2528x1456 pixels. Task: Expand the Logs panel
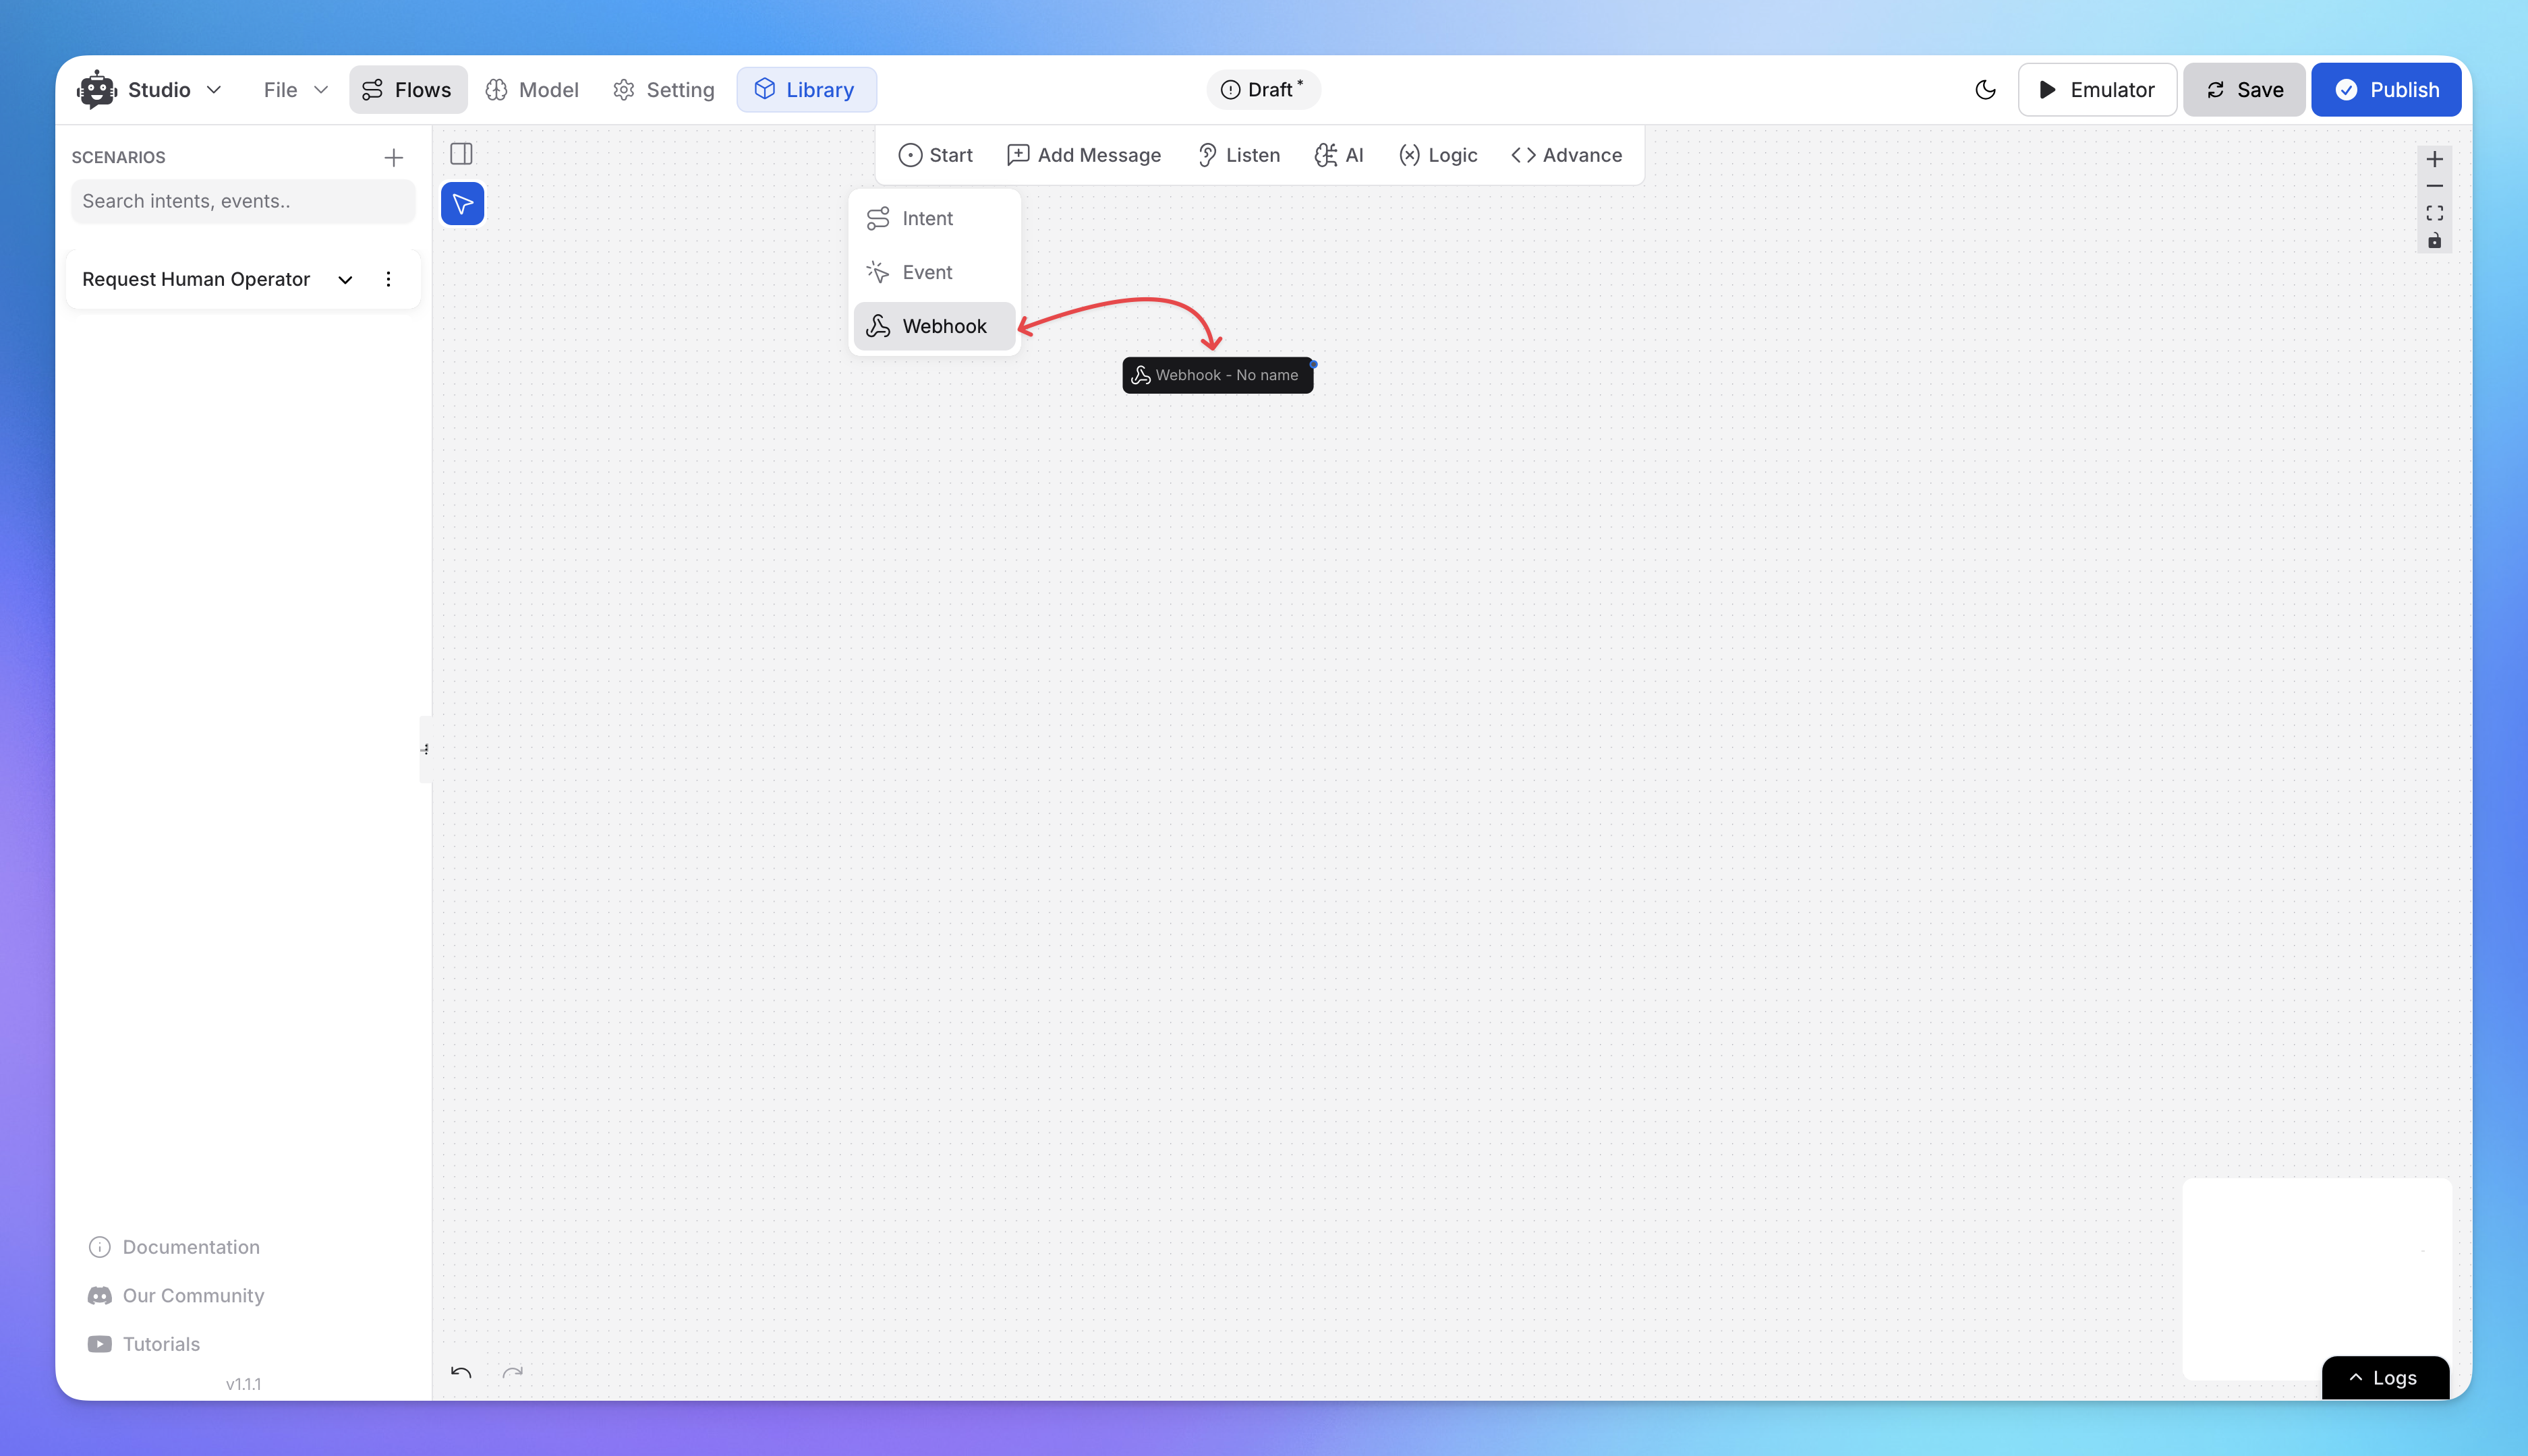(2385, 1378)
